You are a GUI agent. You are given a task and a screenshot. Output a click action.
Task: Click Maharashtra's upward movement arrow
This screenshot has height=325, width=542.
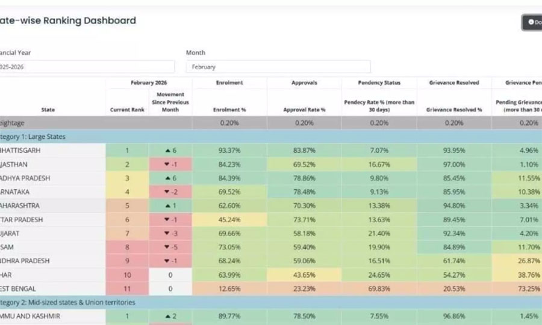pos(166,205)
